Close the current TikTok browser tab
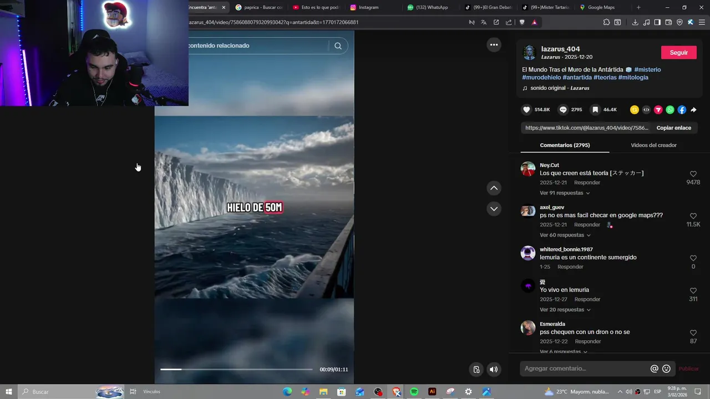This screenshot has width=710, height=399. (x=224, y=7)
